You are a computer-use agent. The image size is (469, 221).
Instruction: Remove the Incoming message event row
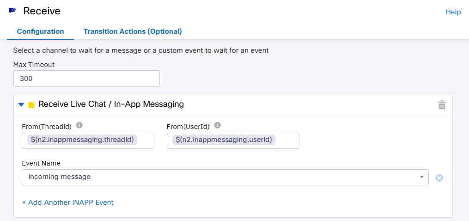click(439, 178)
